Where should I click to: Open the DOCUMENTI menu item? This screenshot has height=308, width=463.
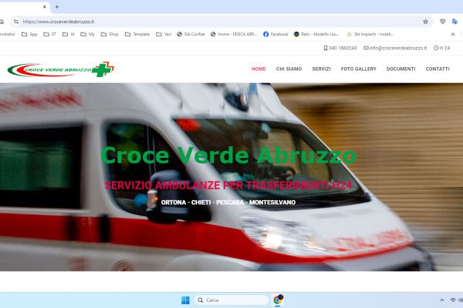[x=401, y=69]
